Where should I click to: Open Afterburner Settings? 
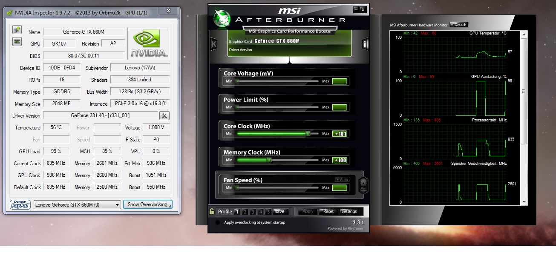(349, 211)
